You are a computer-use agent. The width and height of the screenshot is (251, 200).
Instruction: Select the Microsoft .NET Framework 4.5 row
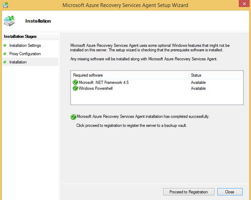pos(157,82)
